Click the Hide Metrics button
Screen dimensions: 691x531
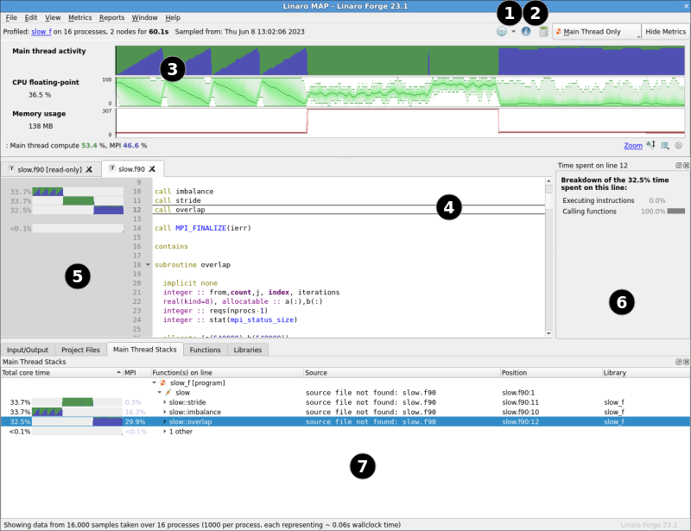point(665,32)
